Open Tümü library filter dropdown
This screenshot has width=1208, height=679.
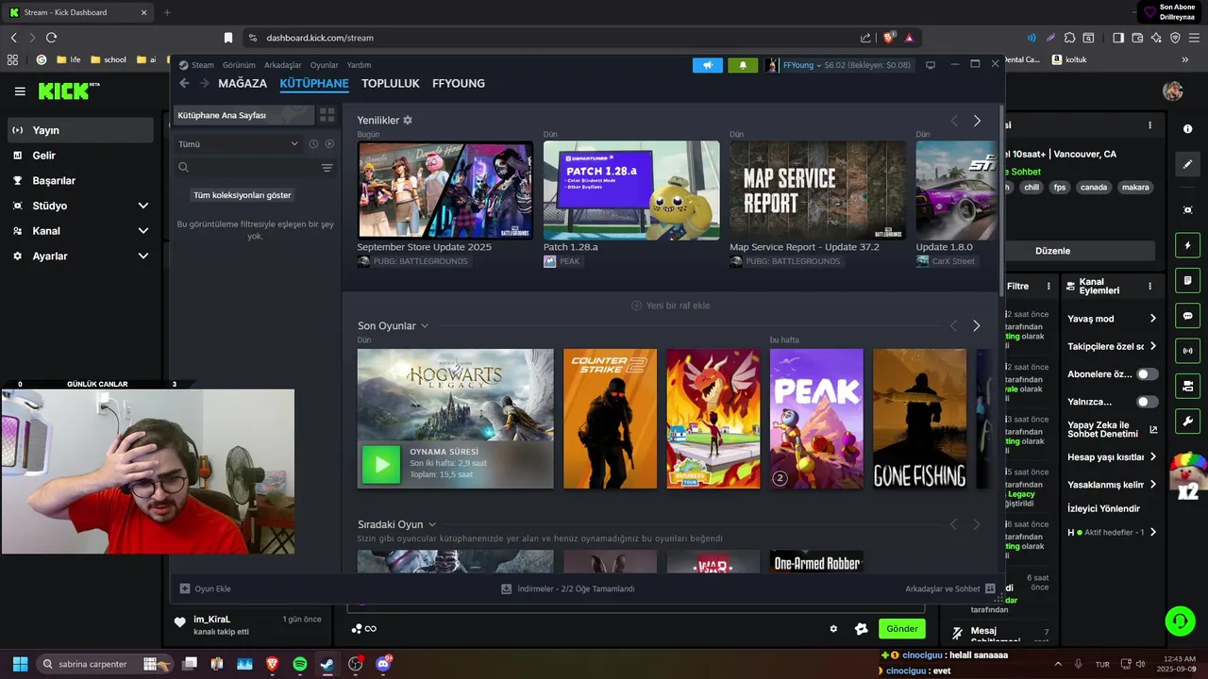239,144
